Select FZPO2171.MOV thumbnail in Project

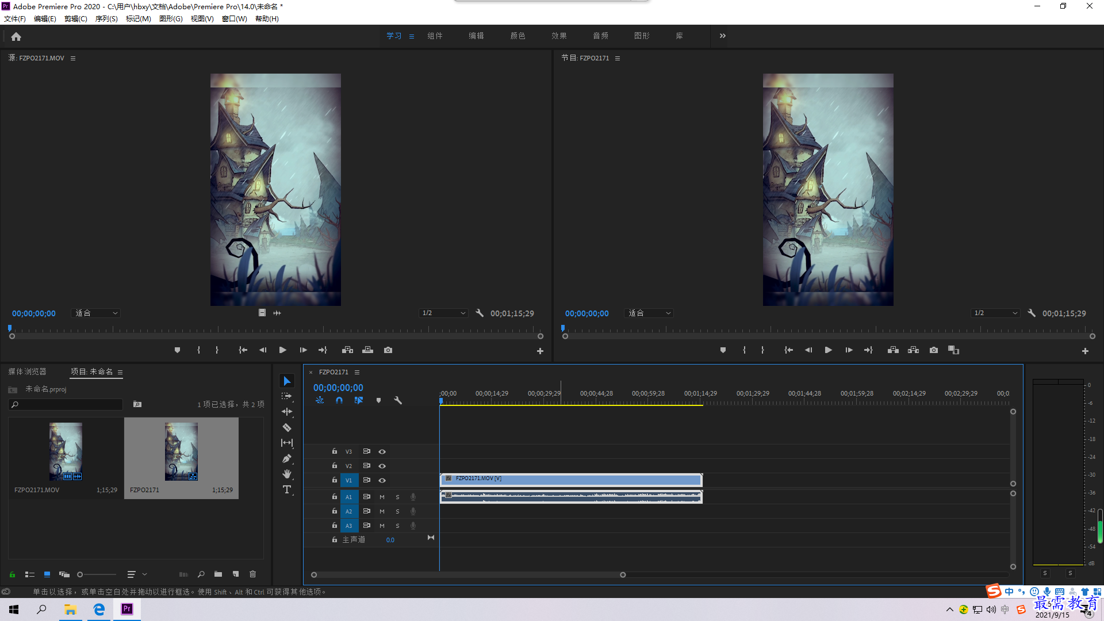click(x=66, y=452)
